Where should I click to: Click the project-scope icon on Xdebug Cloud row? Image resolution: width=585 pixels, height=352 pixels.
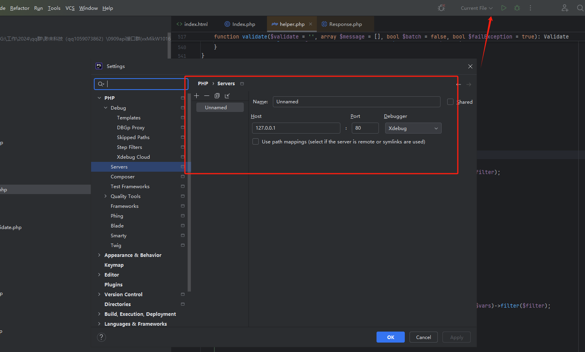183,157
